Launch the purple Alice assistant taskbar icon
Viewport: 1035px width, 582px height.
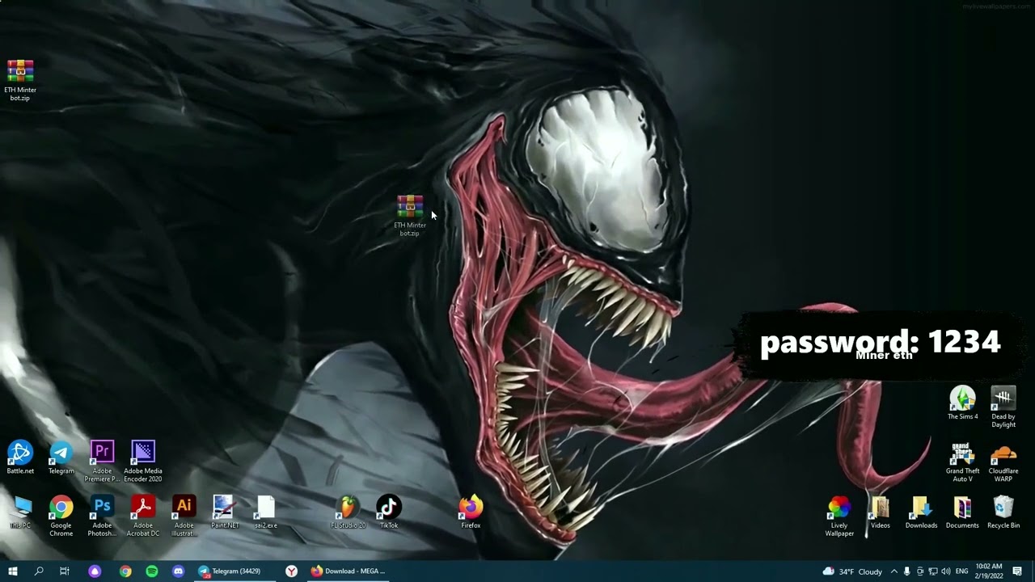coord(95,571)
